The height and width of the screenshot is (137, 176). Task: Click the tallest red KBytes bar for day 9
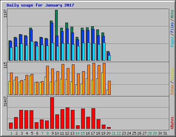pos(52,113)
